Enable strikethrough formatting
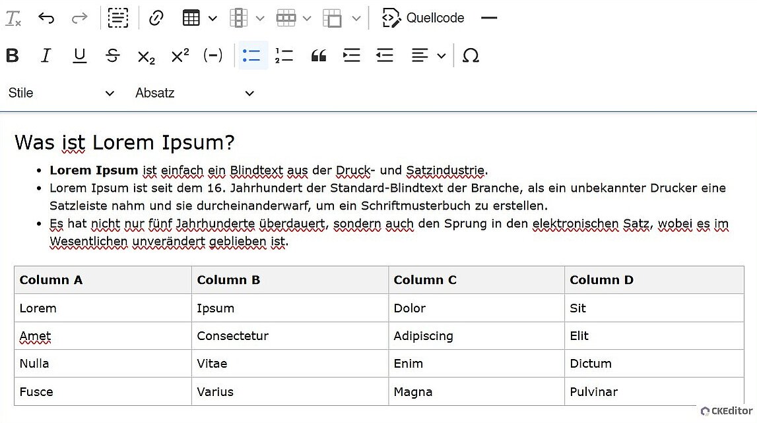This screenshot has width=757, height=423. [112, 55]
